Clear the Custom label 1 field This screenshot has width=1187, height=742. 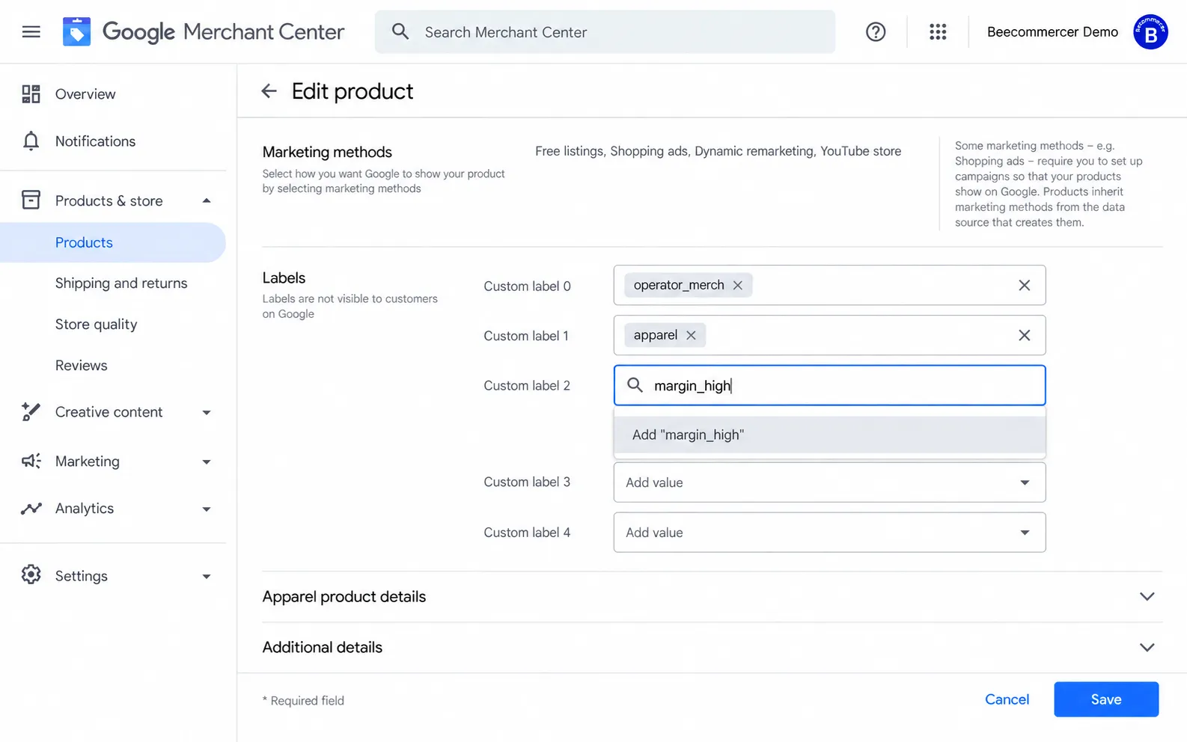[x=1025, y=335]
